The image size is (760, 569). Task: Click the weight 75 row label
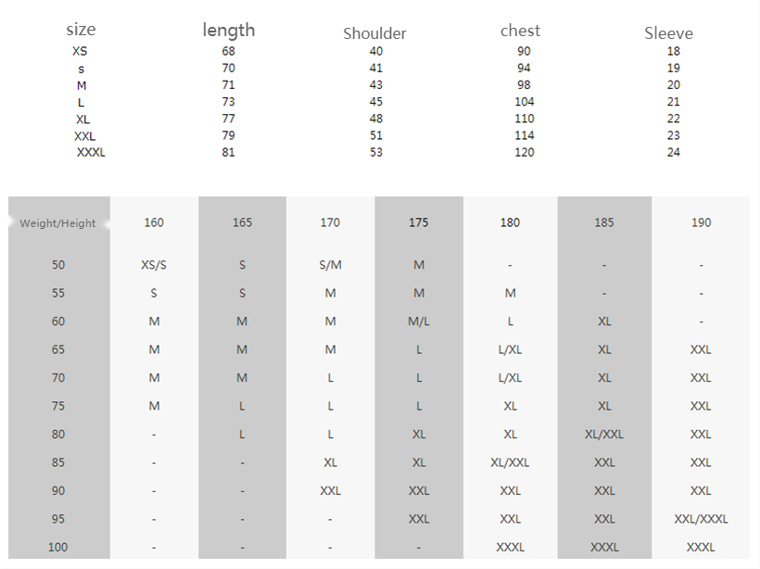click(x=58, y=406)
